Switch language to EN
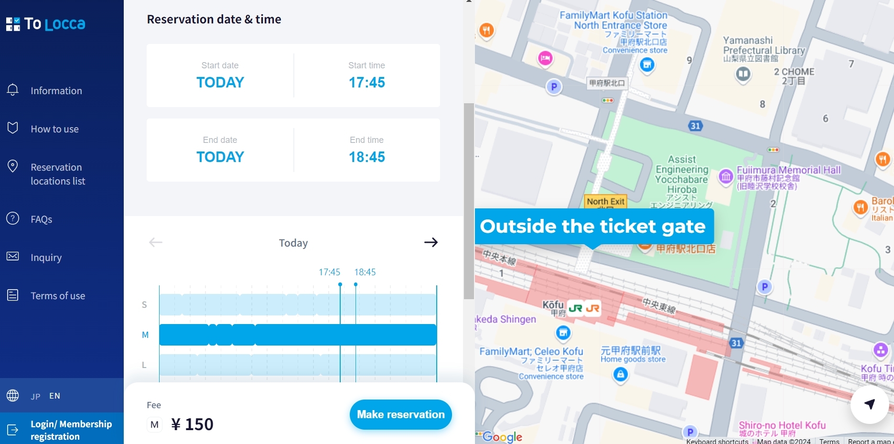 (x=55, y=396)
